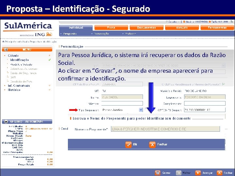Expand the Inf. Contratuais section
The width and height of the screenshot is (235, 176).
click(x=19, y=86)
